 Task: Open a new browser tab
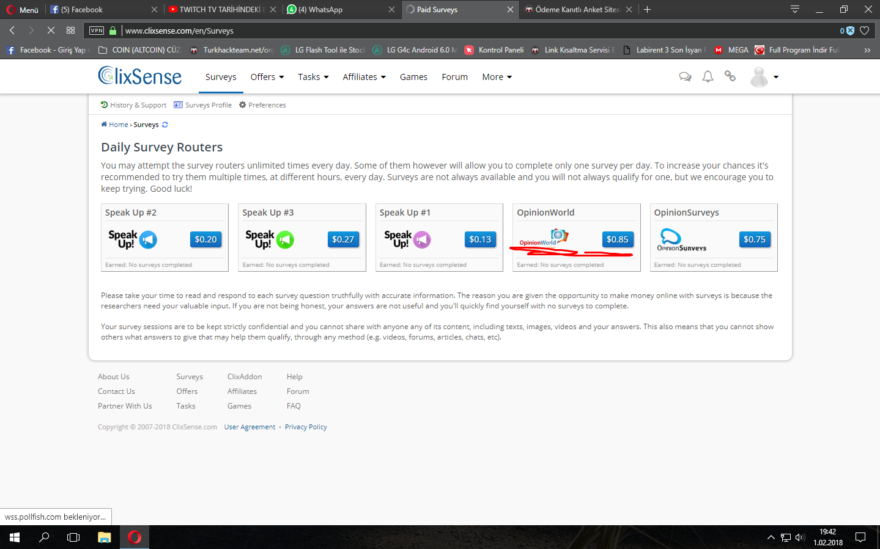click(x=648, y=9)
